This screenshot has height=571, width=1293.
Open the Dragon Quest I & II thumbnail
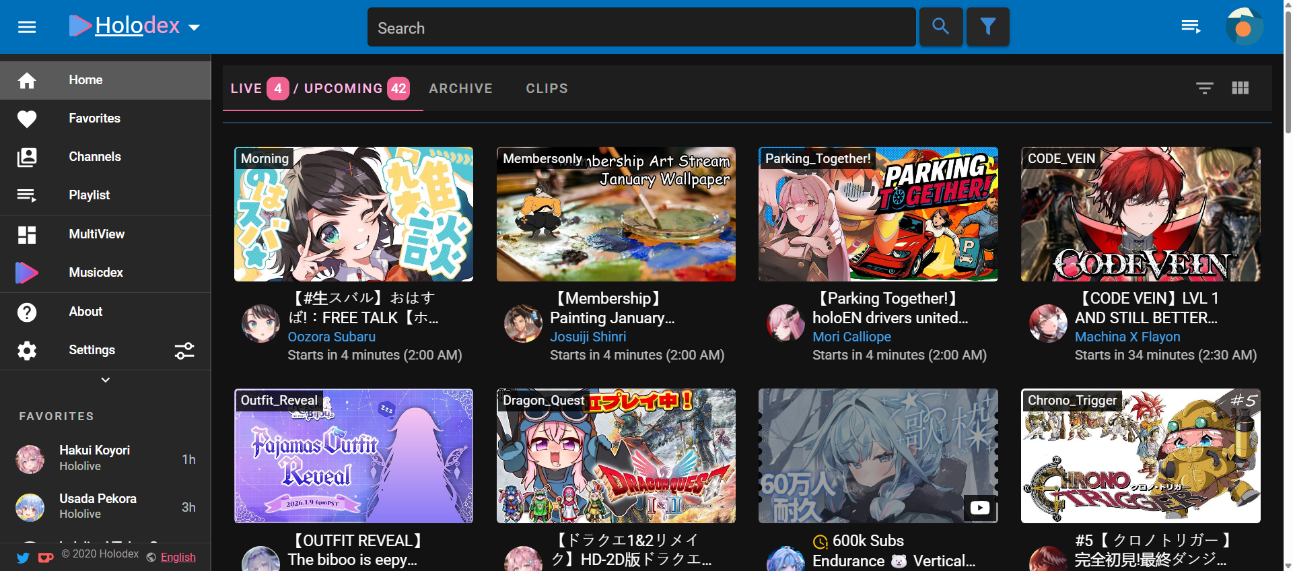point(616,456)
